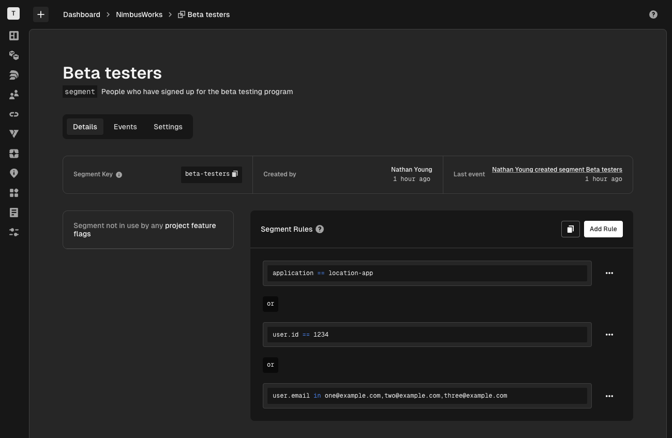Open the chain link icon in sidebar
Viewport: 672px width, 438px height.
(x=14, y=114)
